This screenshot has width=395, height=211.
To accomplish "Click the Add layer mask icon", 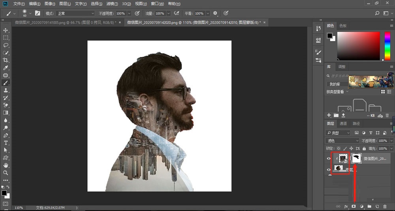I will coord(354,206).
